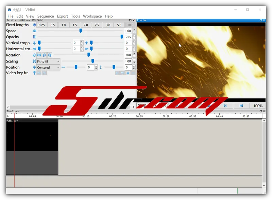
Task: Click the Rotation slider handle
Action: [89, 55]
